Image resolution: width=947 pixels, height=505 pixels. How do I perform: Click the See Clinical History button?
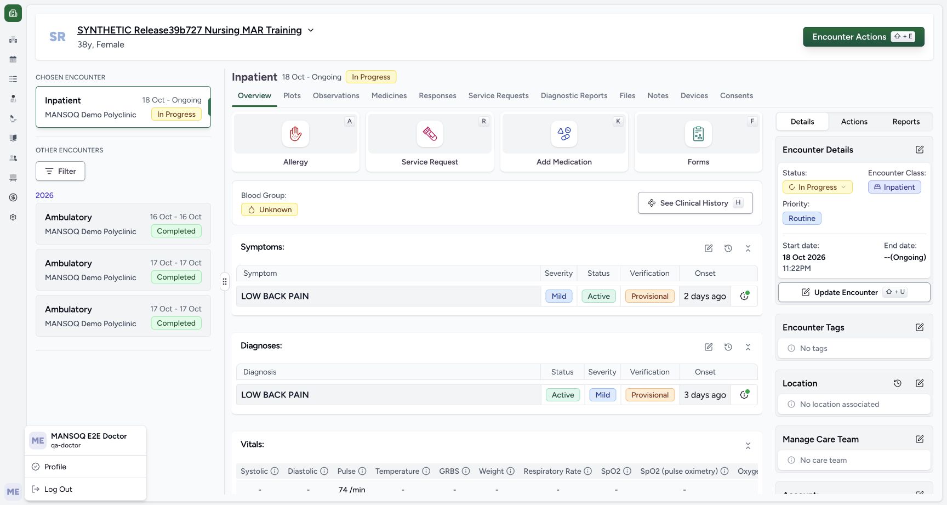pyautogui.click(x=695, y=203)
